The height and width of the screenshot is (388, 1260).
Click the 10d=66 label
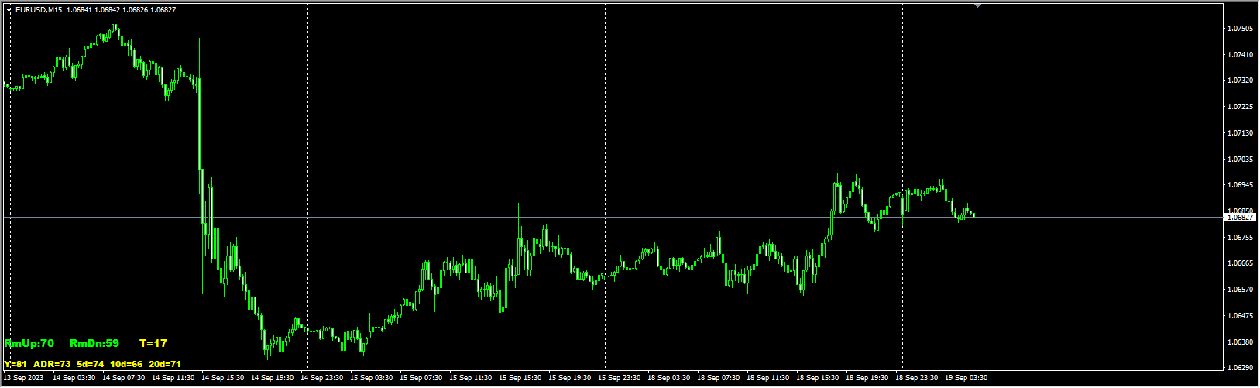point(126,364)
